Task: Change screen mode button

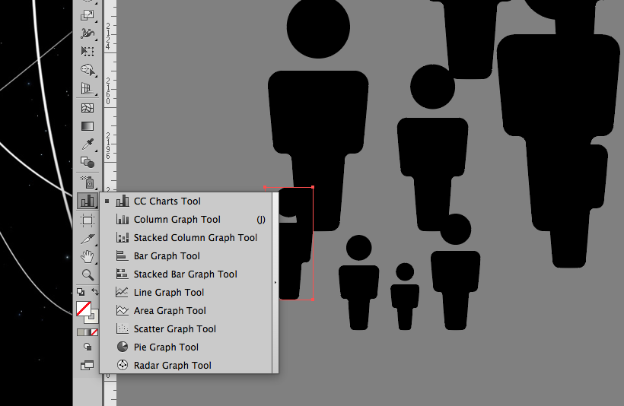Action: 88,366
